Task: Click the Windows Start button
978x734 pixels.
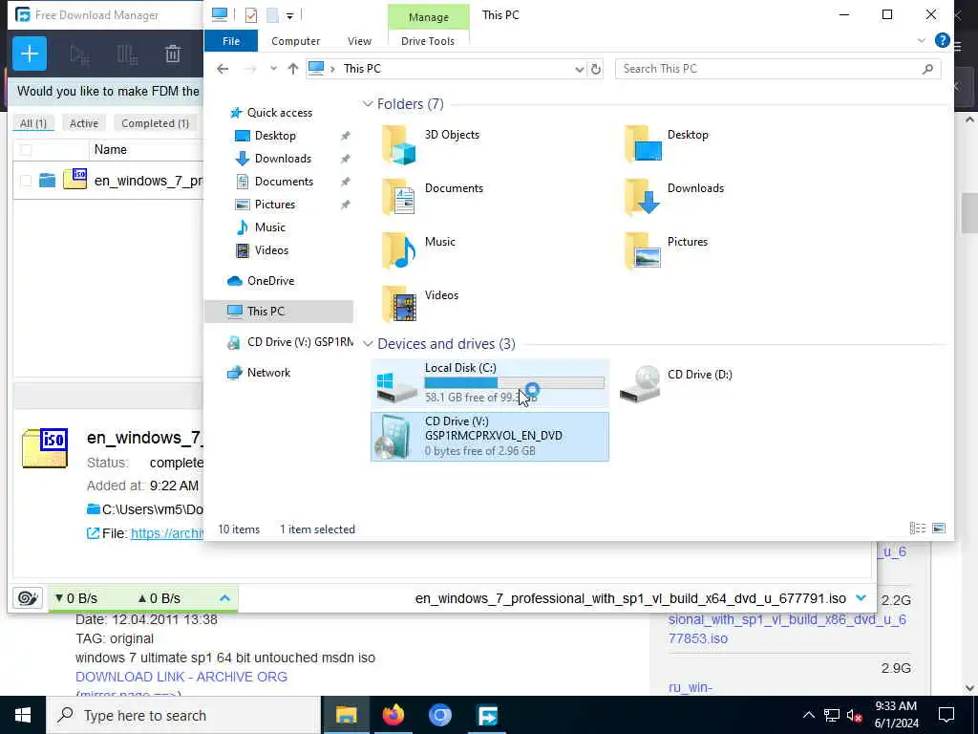Action: pyautogui.click(x=23, y=715)
